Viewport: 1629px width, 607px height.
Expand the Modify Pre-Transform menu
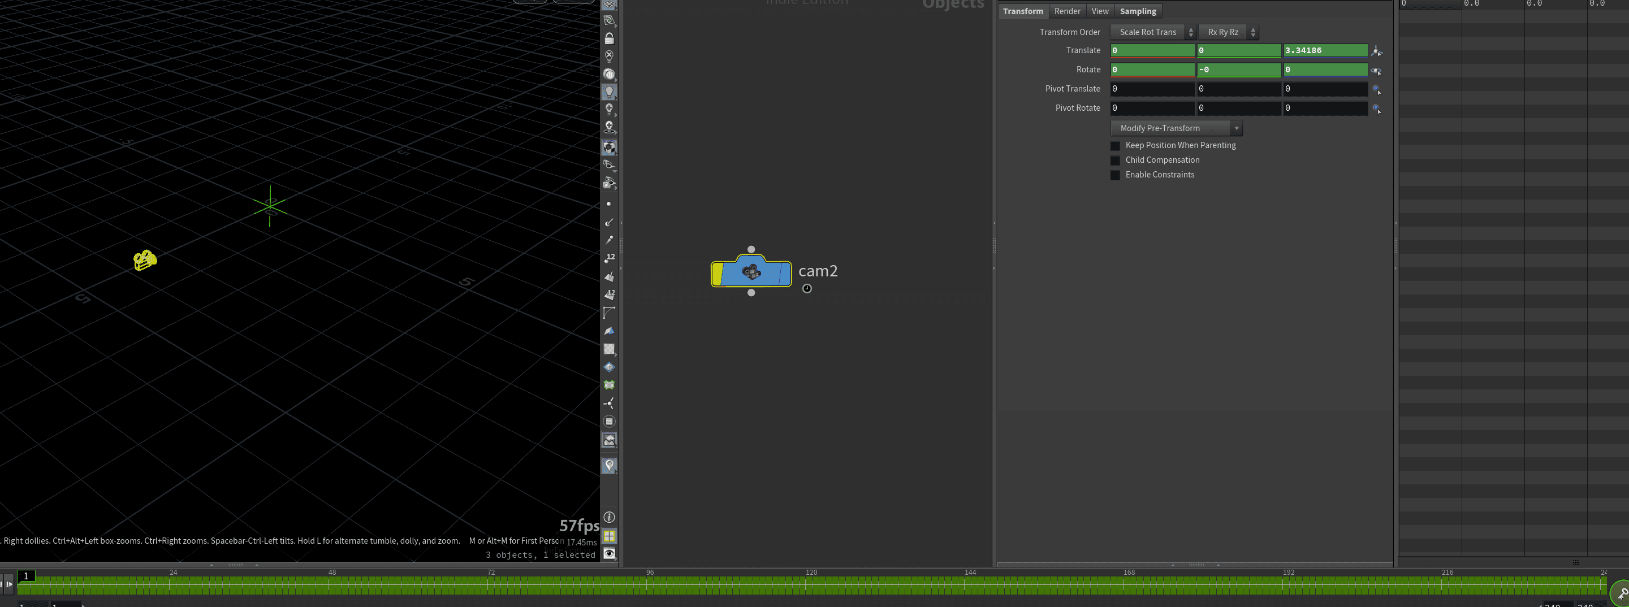[x=1176, y=128]
